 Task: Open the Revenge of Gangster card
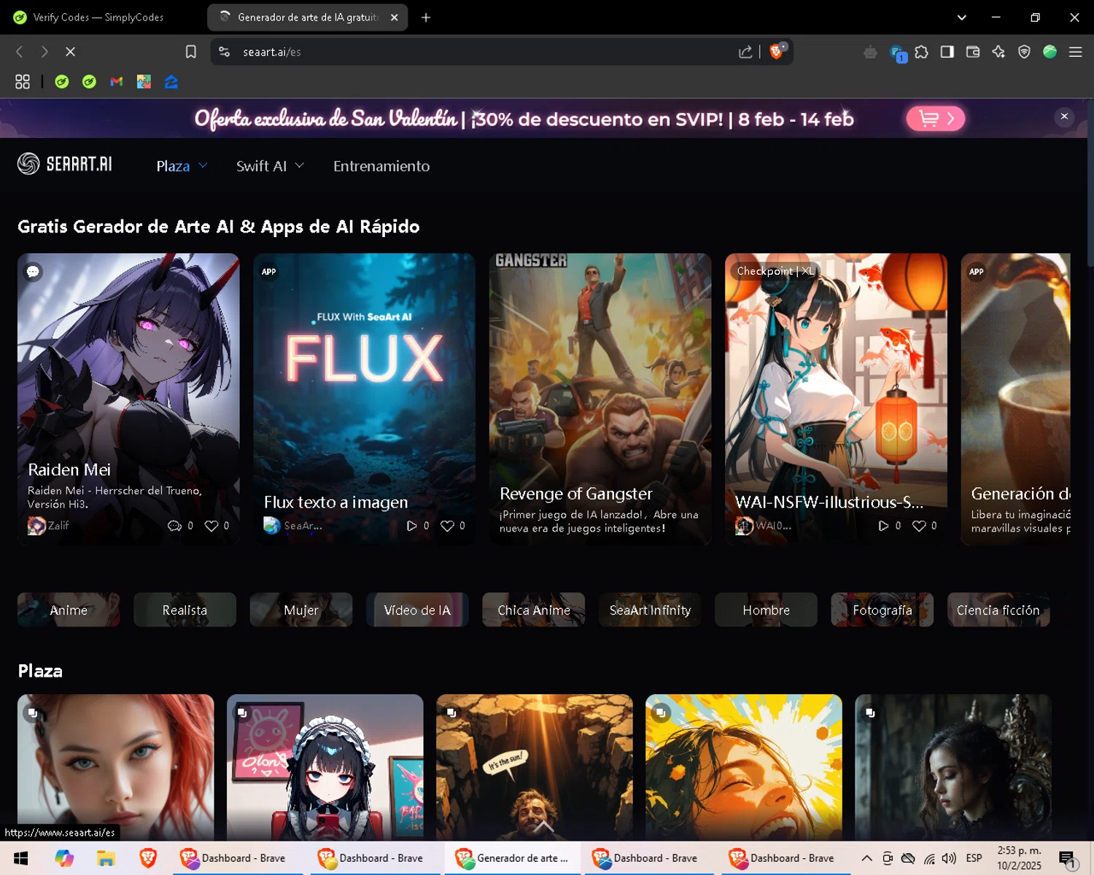(600, 399)
